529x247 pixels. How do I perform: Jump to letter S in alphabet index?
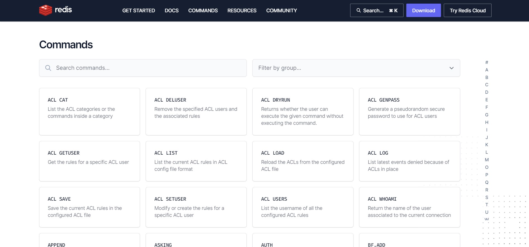tap(487, 197)
